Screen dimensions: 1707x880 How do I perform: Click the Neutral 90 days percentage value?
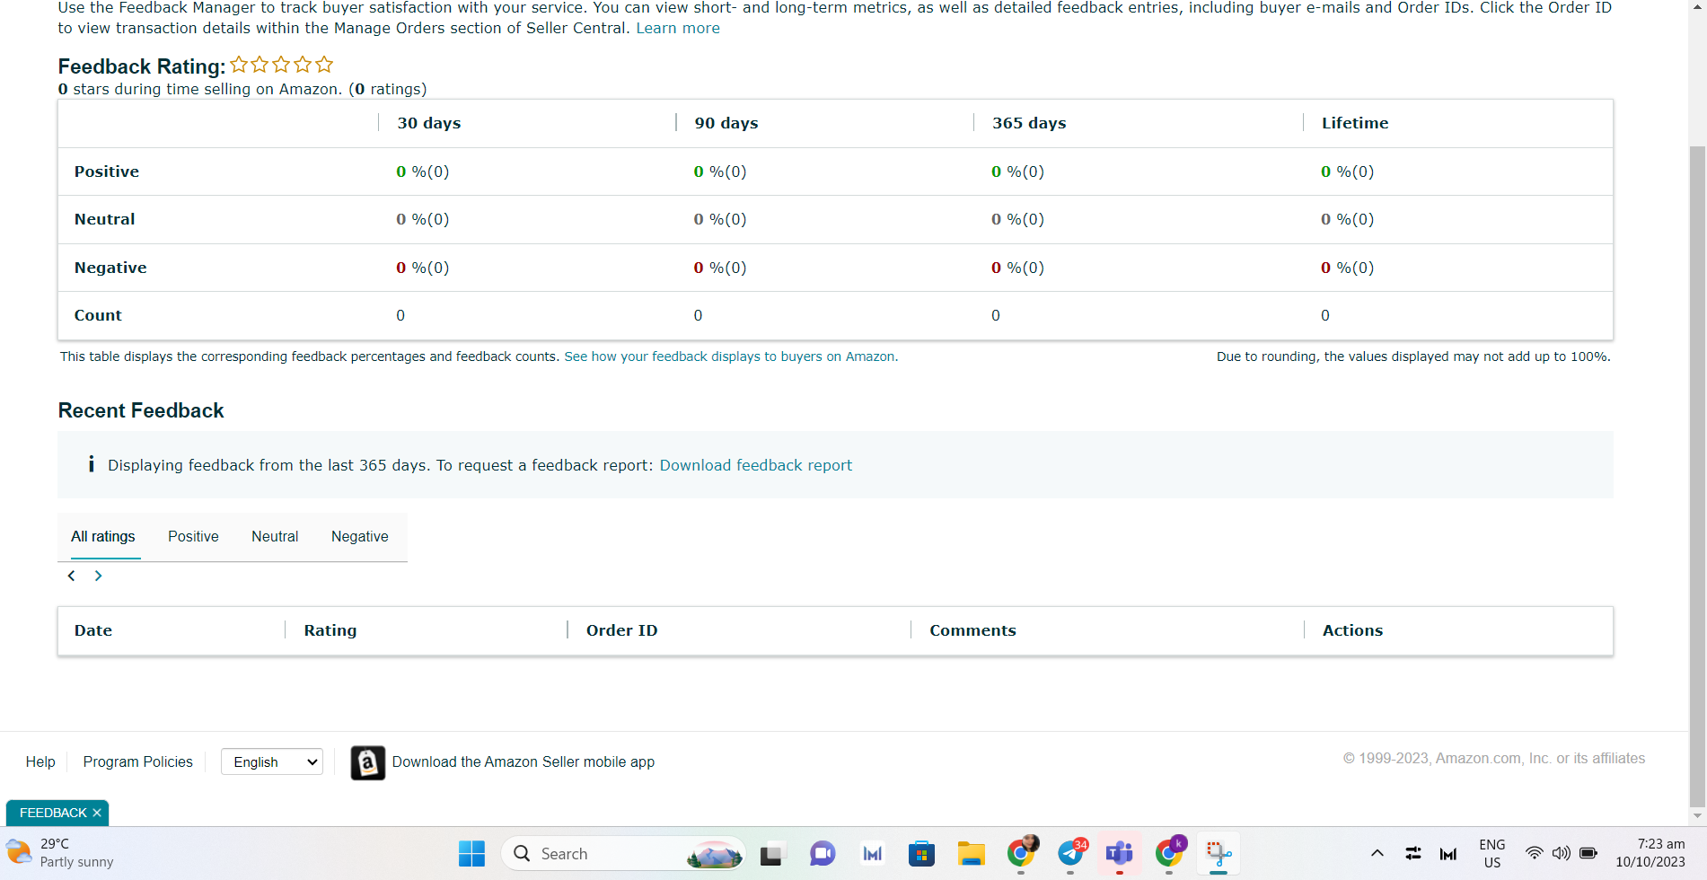click(x=720, y=219)
